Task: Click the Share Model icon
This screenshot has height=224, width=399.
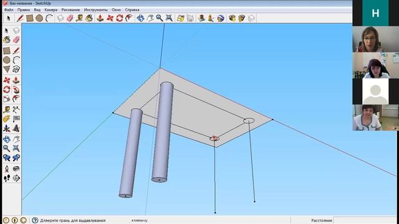Action: 241,18
